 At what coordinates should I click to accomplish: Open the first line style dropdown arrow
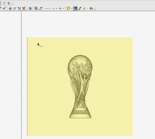click(50, 9)
